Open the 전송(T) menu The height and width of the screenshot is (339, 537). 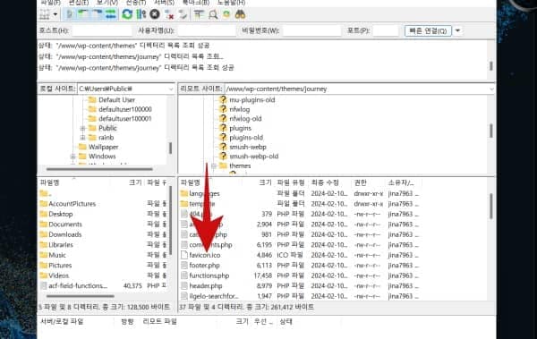pyautogui.click(x=136, y=3)
